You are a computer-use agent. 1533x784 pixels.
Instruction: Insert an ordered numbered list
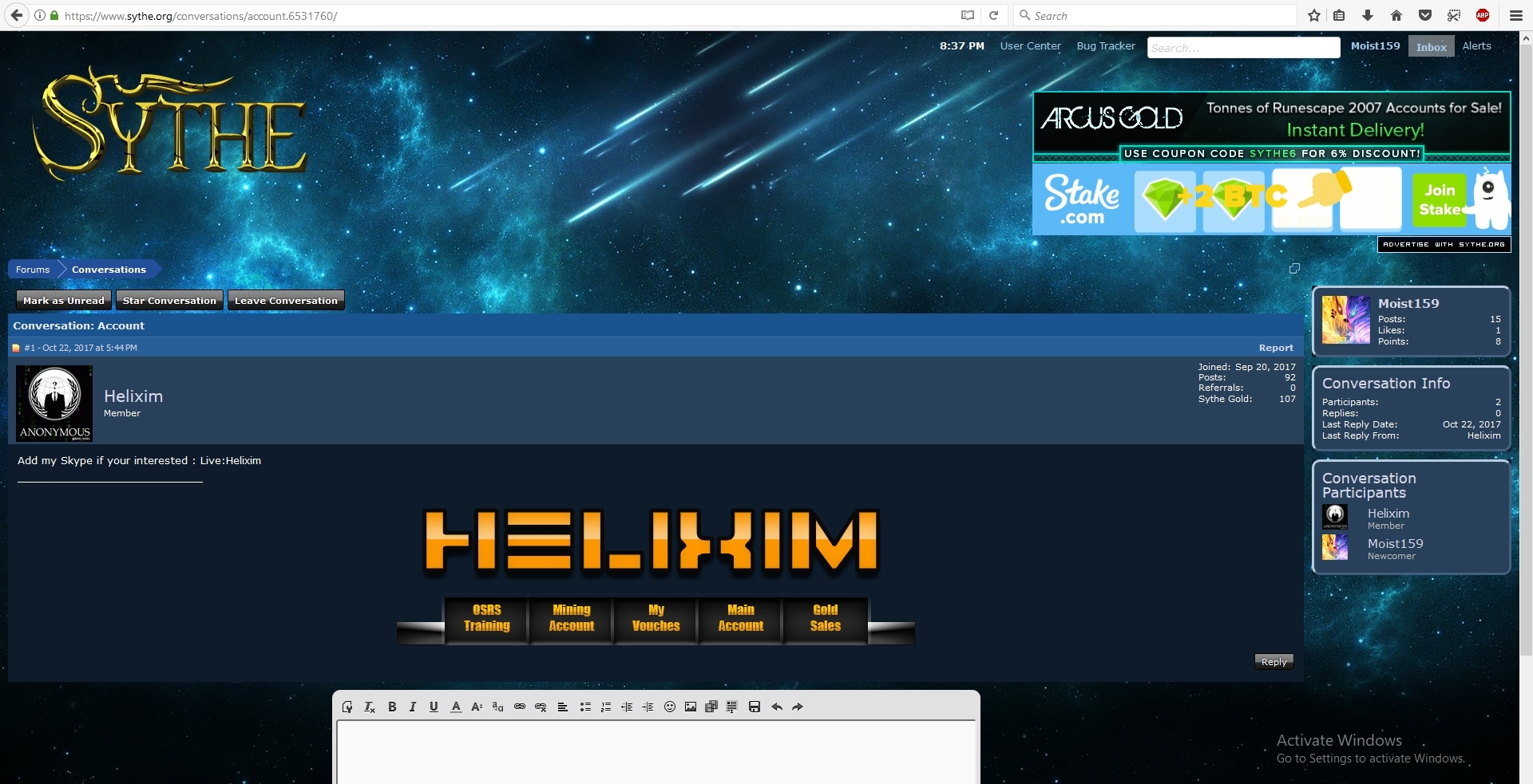(x=606, y=707)
